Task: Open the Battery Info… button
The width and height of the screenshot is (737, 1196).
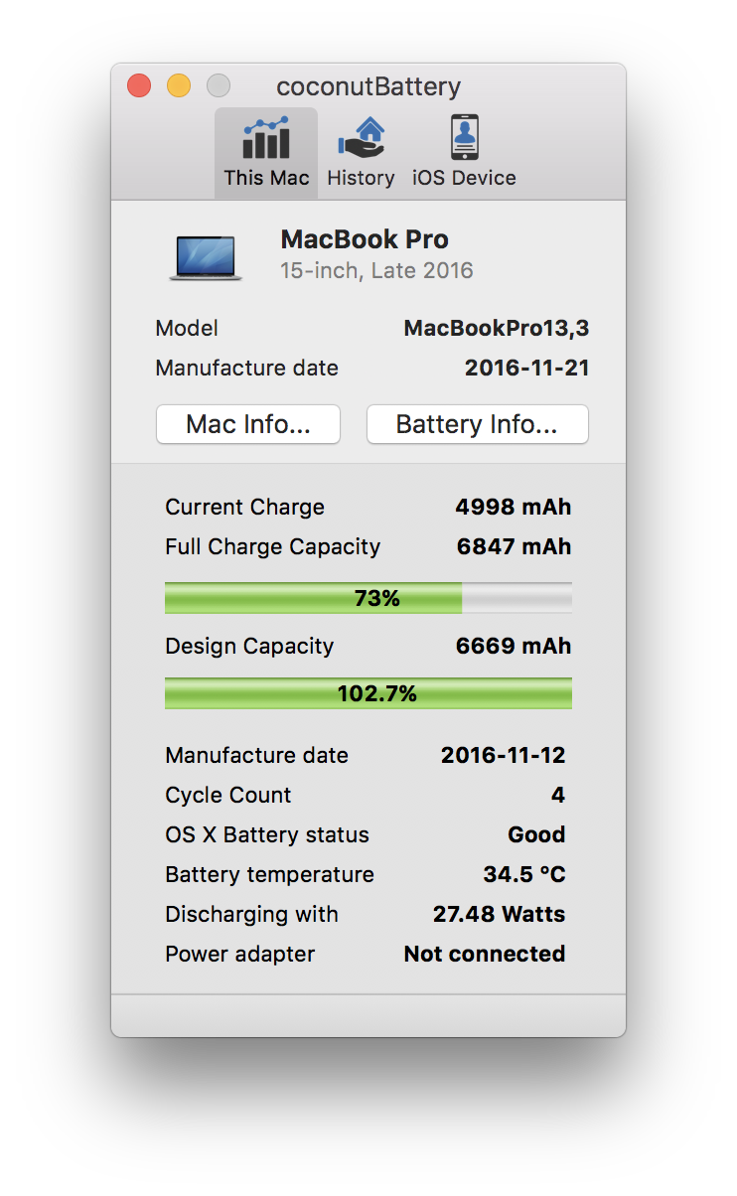Action: click(478, 424)
